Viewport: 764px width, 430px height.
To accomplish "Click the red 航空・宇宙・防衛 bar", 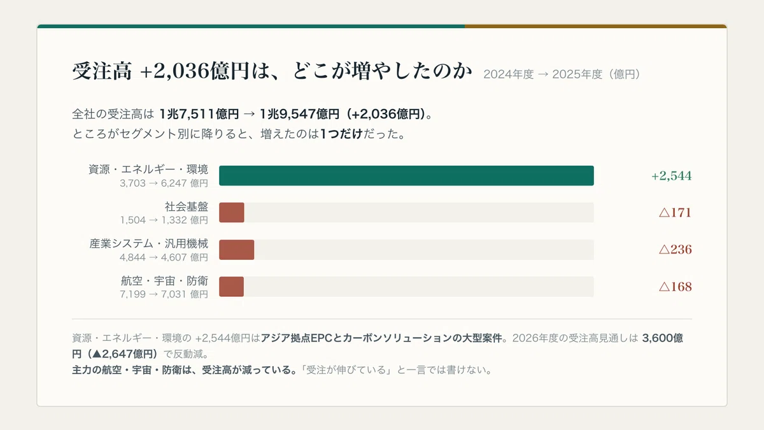I will (x=232, y=287).
